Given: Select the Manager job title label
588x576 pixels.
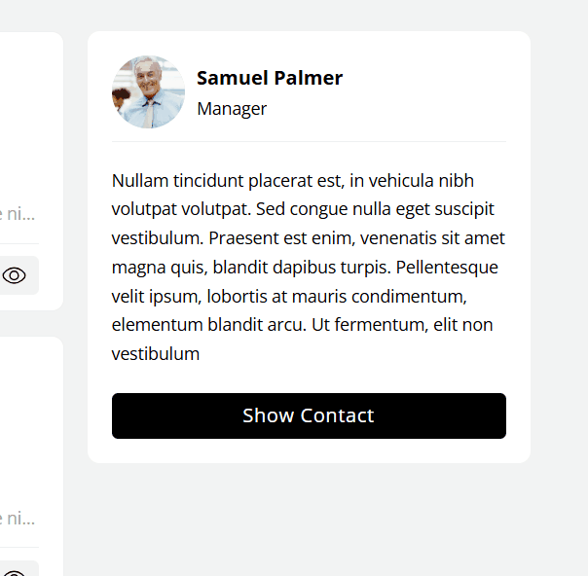Looking at the screenshot, I should 232,108.
